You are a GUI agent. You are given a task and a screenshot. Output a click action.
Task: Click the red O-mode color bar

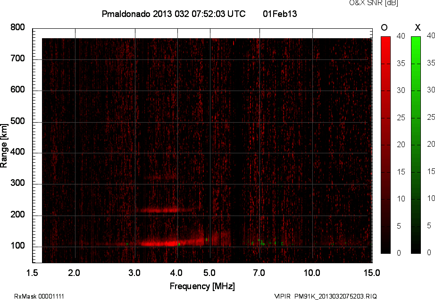pos(385,145)
